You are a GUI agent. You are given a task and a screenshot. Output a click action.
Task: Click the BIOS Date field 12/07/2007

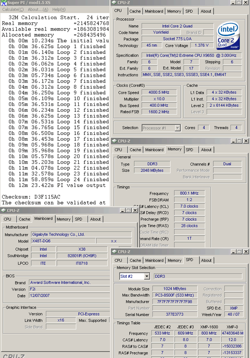70,295
